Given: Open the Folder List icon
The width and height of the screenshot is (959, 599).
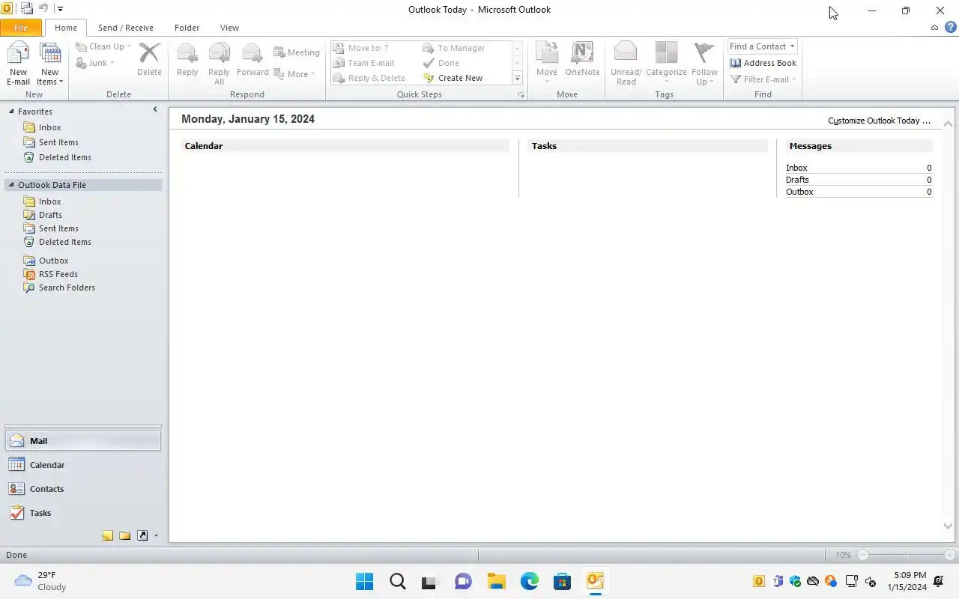Looking at the screenshot, I should 125,535.
